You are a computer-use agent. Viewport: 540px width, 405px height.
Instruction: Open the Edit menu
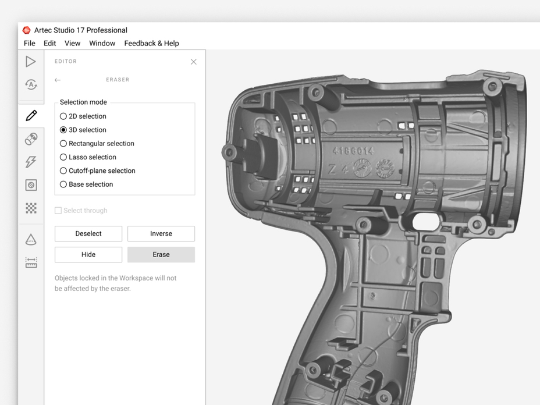[x=49, y=43]
